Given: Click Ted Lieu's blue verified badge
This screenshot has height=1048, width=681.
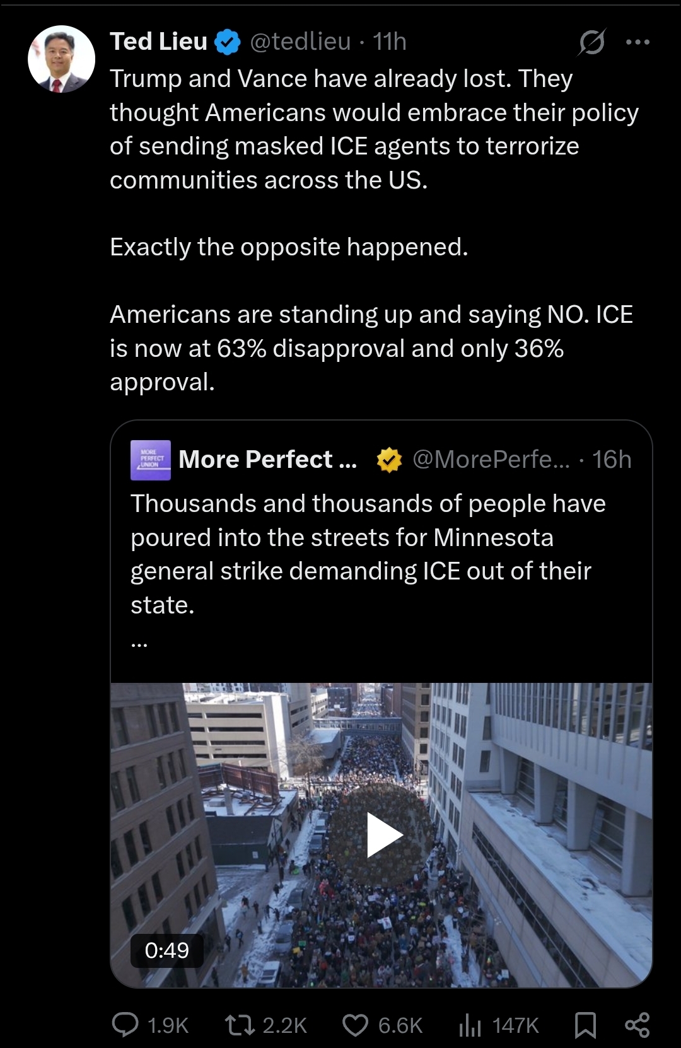Looking at the screenshot, I should coord(227,42).
